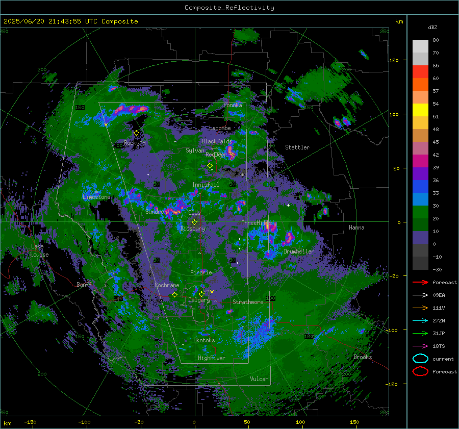
Task: Click the -30 dBZ scale value
Action: coord(437,270)
